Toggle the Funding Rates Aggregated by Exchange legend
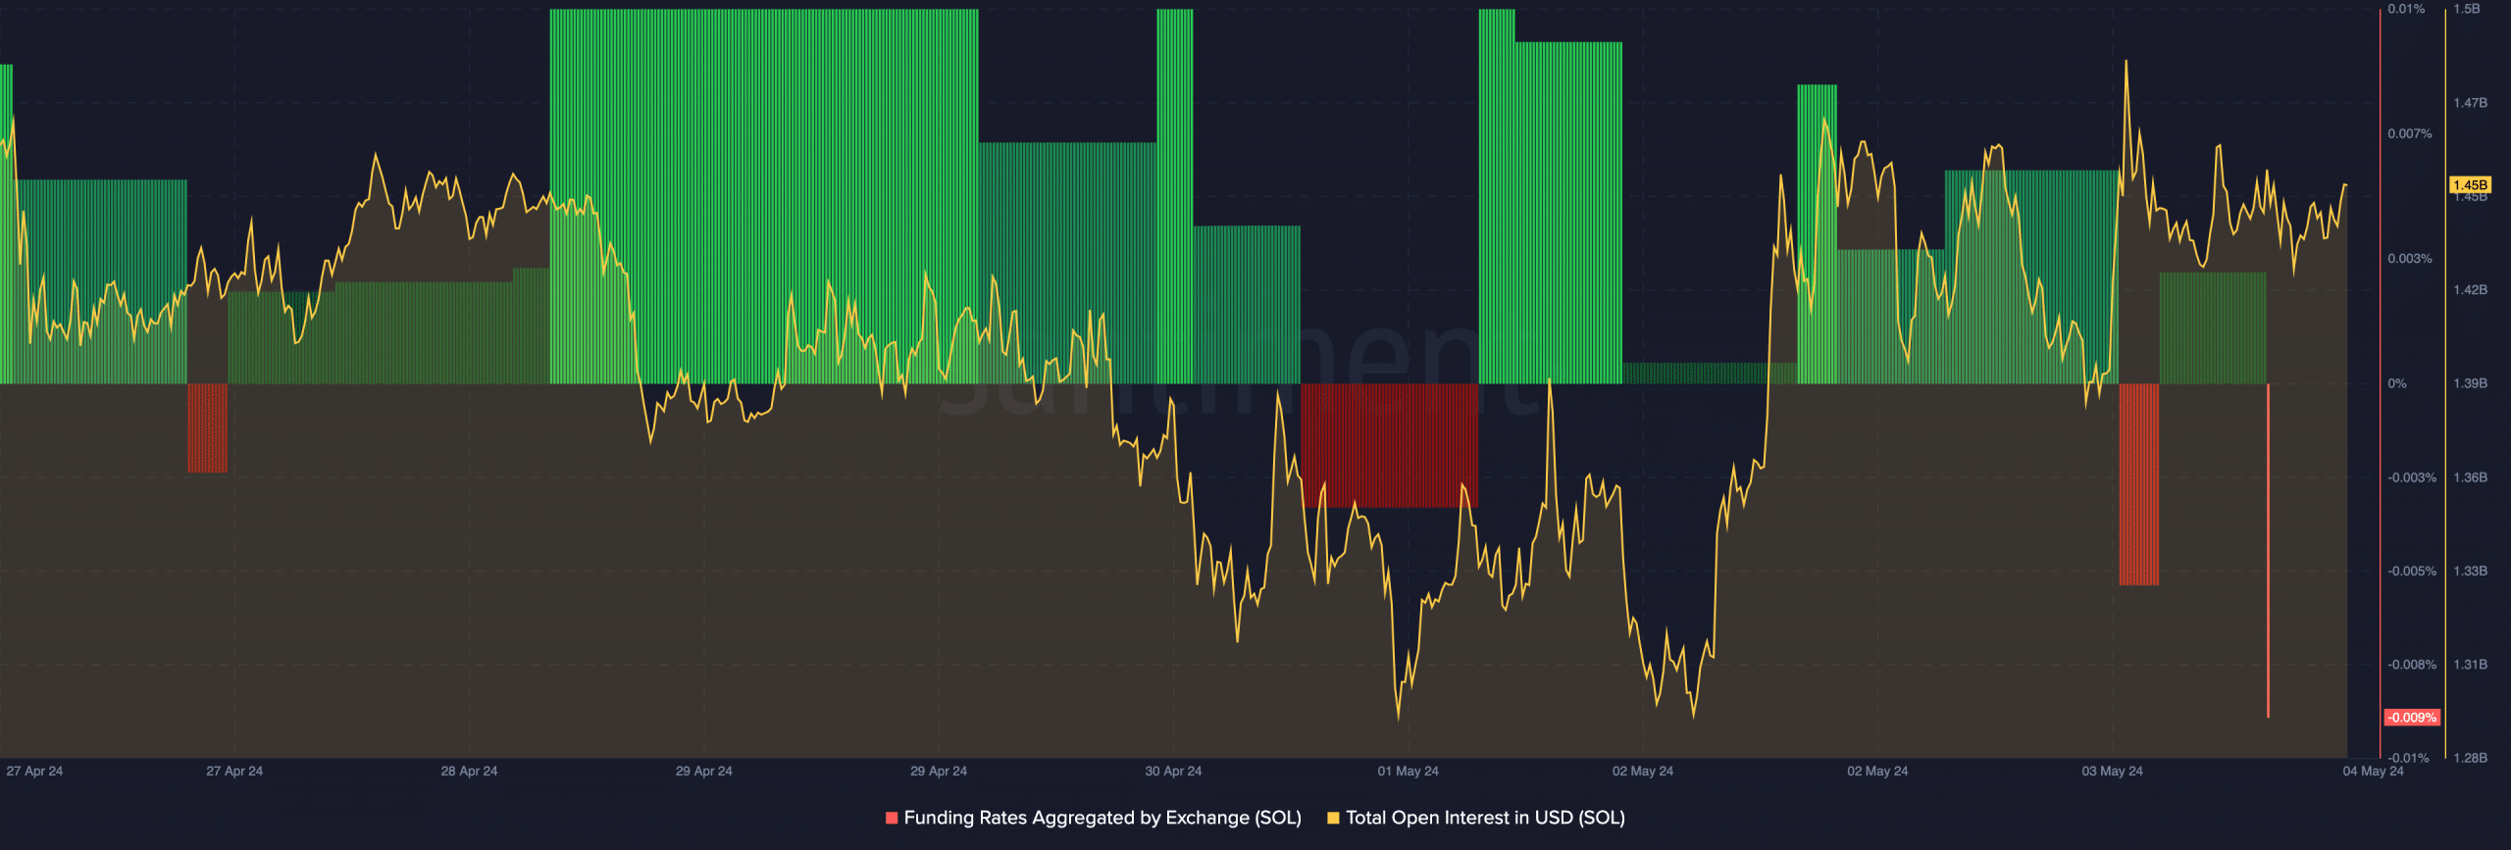This screenshot has height=850, width=2511. pos(1094,818)
